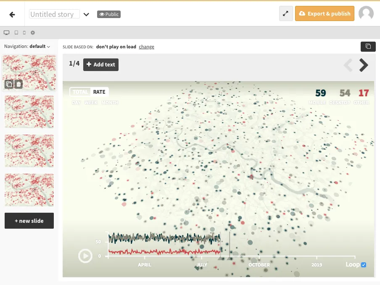Click the change template link

point(146,47)
